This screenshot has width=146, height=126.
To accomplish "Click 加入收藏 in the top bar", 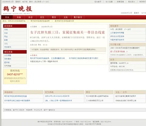I will click(109, 2).
